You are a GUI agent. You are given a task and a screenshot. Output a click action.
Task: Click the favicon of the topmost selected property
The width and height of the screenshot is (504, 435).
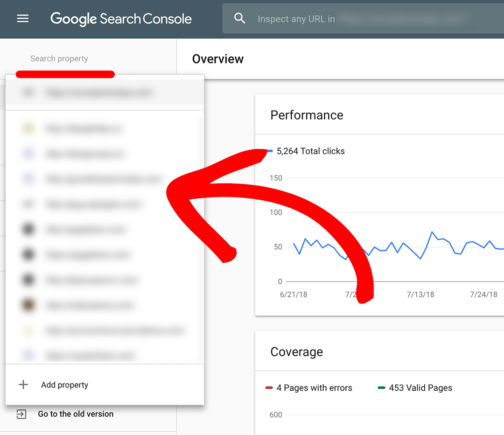(x=28, y=92)
